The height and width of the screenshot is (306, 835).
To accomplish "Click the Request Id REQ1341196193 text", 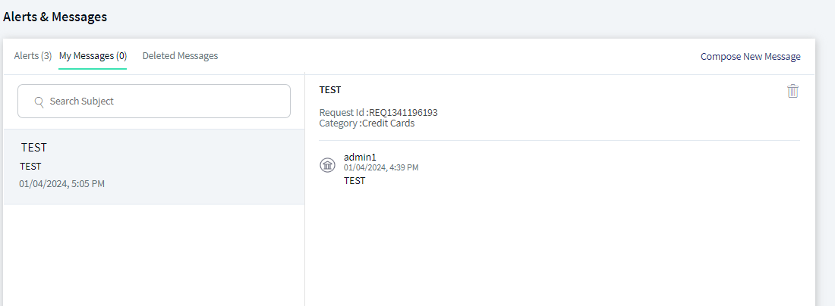I will pyautogui.click(x=378, y=113).
